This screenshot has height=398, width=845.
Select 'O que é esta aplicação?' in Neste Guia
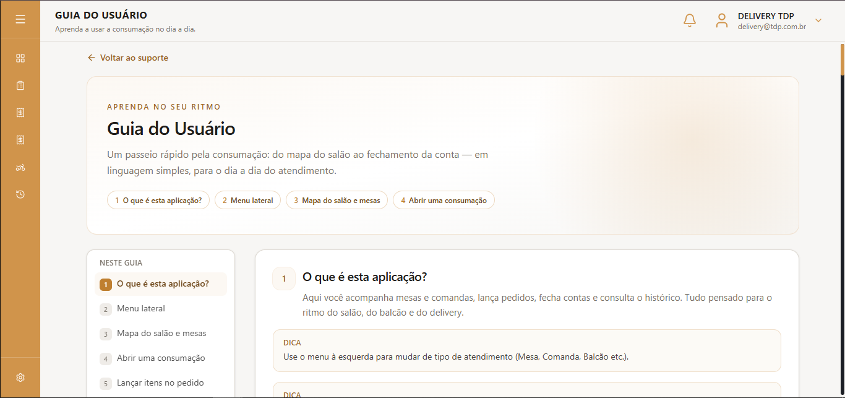click(x=161, y=284)
